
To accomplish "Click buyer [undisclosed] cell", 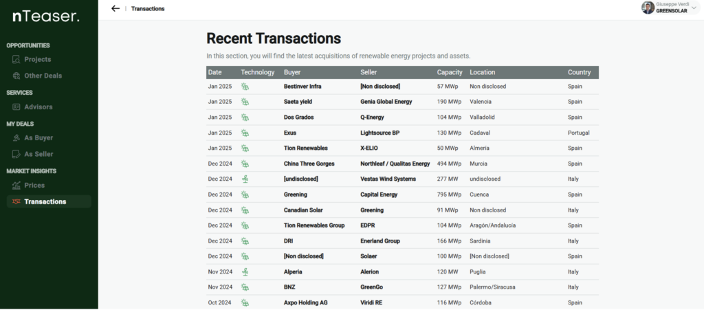I will coord(301,179).
